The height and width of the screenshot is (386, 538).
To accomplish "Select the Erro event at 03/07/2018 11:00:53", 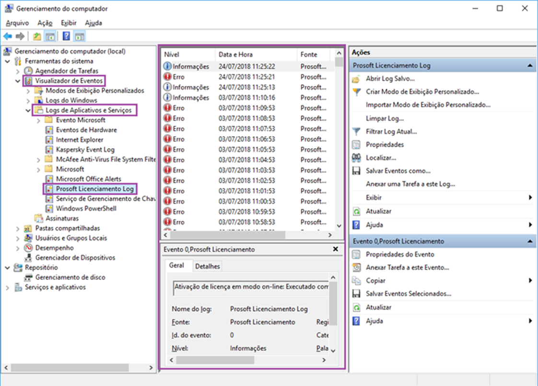I will (248, 201).
